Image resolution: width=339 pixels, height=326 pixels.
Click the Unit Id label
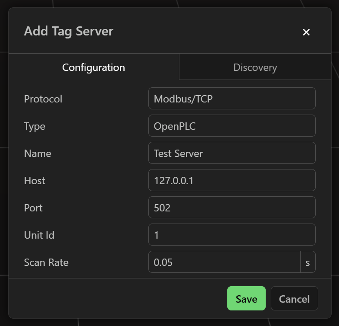[x=39, y=235]
